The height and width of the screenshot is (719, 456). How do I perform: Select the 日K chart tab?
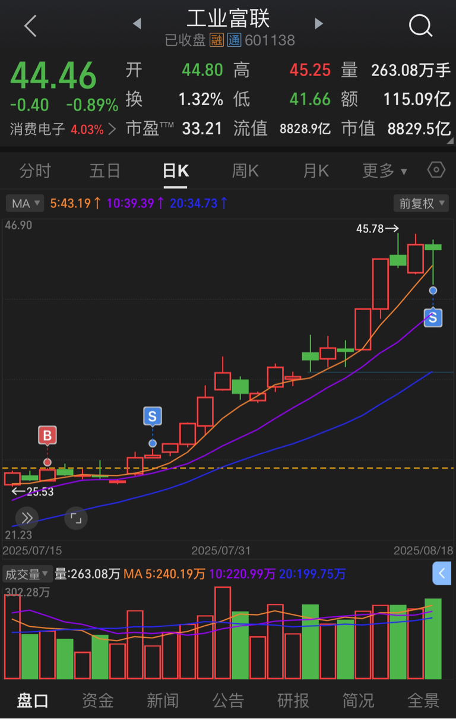pos(176,171)
